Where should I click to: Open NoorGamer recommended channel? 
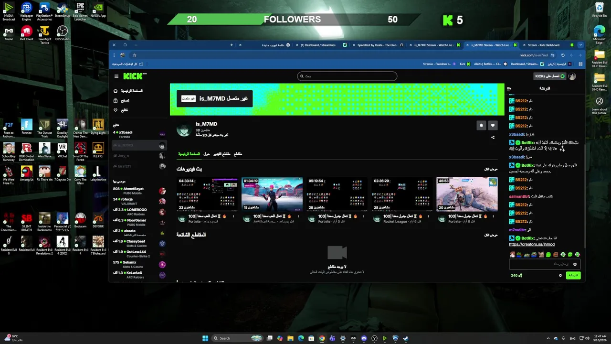pyautogui.click(x=138, y=222)
